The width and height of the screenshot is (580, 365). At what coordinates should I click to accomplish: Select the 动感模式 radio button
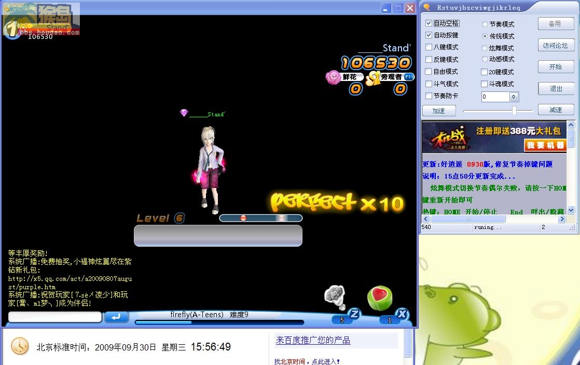(x=485, y=59)
